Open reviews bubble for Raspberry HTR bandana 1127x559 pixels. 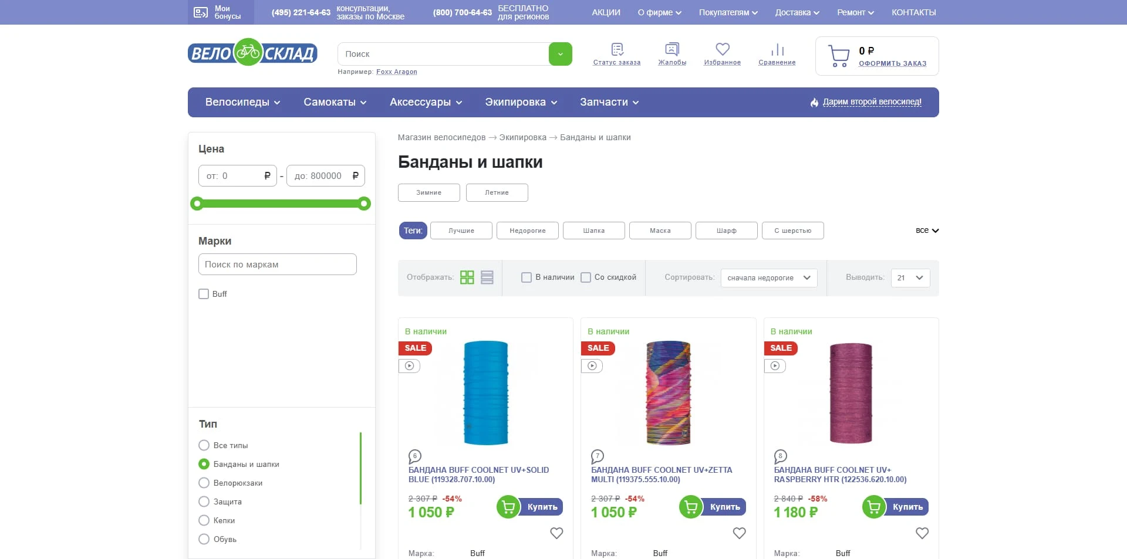781,456
